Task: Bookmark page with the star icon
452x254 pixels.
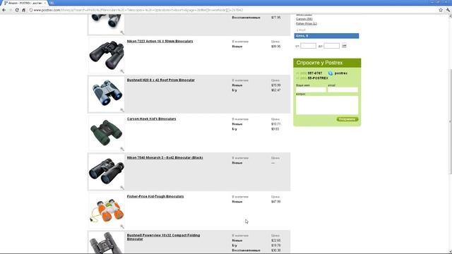Action: point(441,10)
